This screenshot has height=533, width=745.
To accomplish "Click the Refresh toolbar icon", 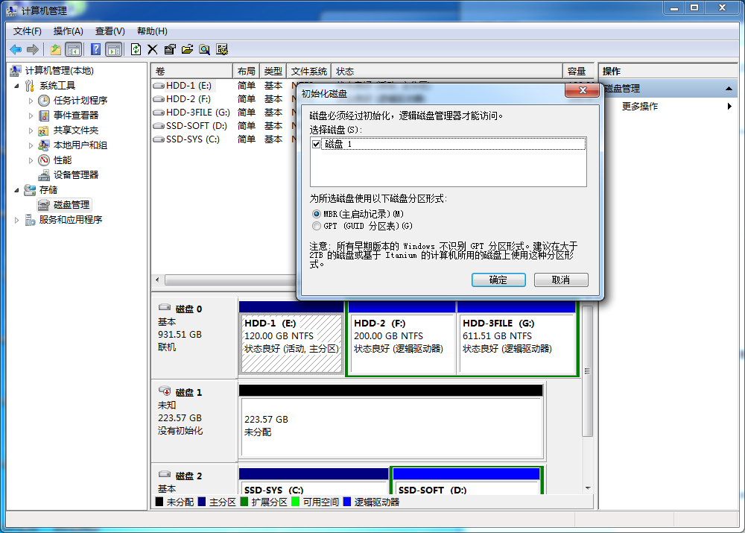I will 136,49.
